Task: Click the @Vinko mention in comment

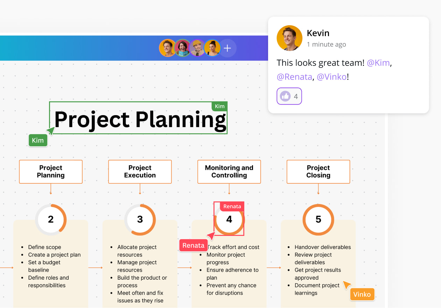Action: point(332,77)
